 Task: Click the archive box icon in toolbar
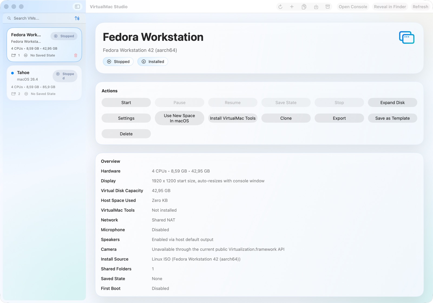point(327,6)
